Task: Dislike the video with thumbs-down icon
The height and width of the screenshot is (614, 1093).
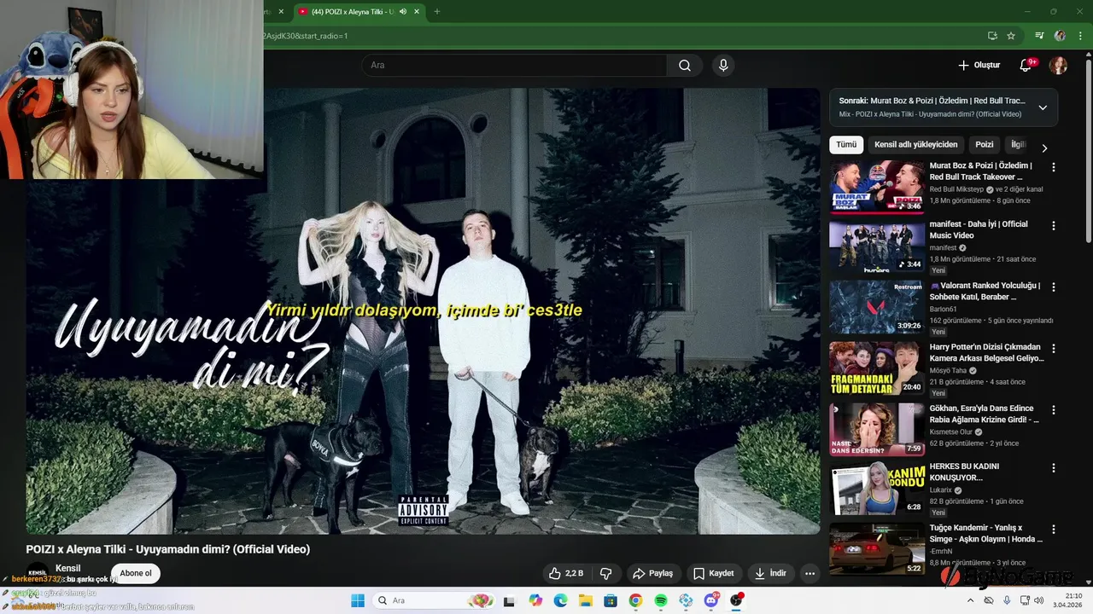Action: click(x=606, y=573)
